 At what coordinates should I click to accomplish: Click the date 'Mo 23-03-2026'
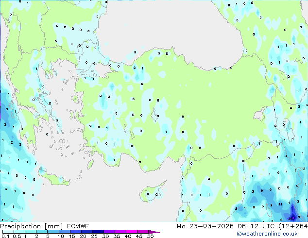tap(205, 226)
